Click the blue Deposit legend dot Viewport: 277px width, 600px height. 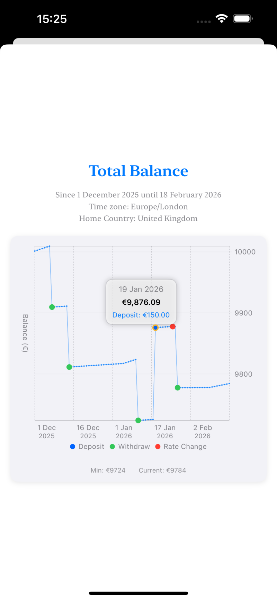tap(73, 447)
